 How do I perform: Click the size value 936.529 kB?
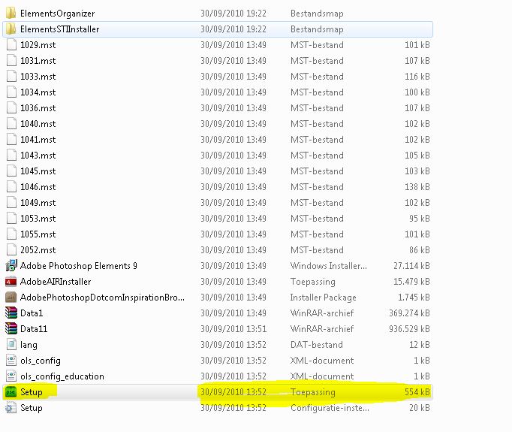409,329
